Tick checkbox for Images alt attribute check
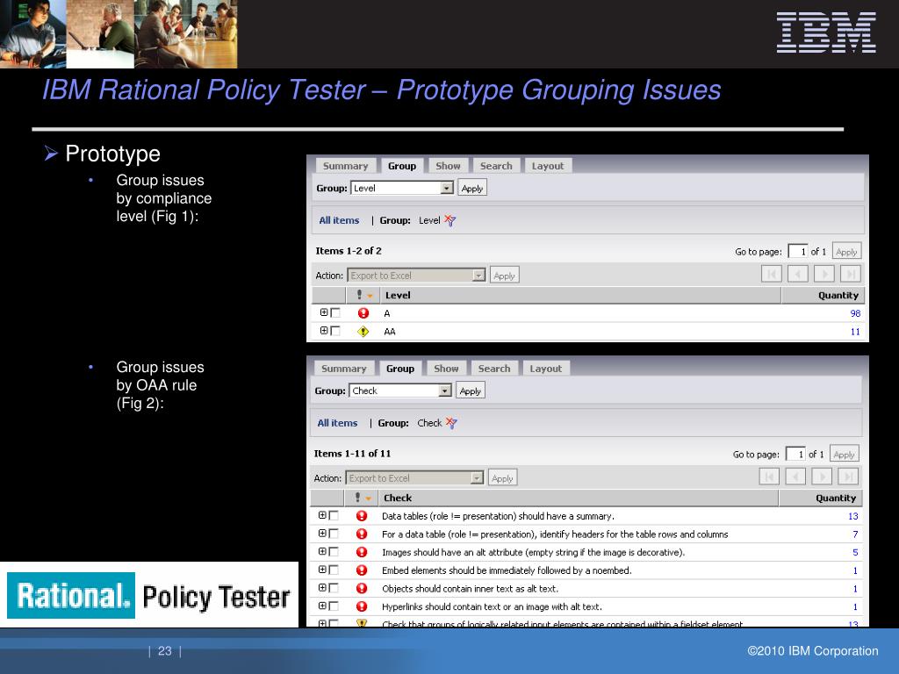 (x=334, y=552)
